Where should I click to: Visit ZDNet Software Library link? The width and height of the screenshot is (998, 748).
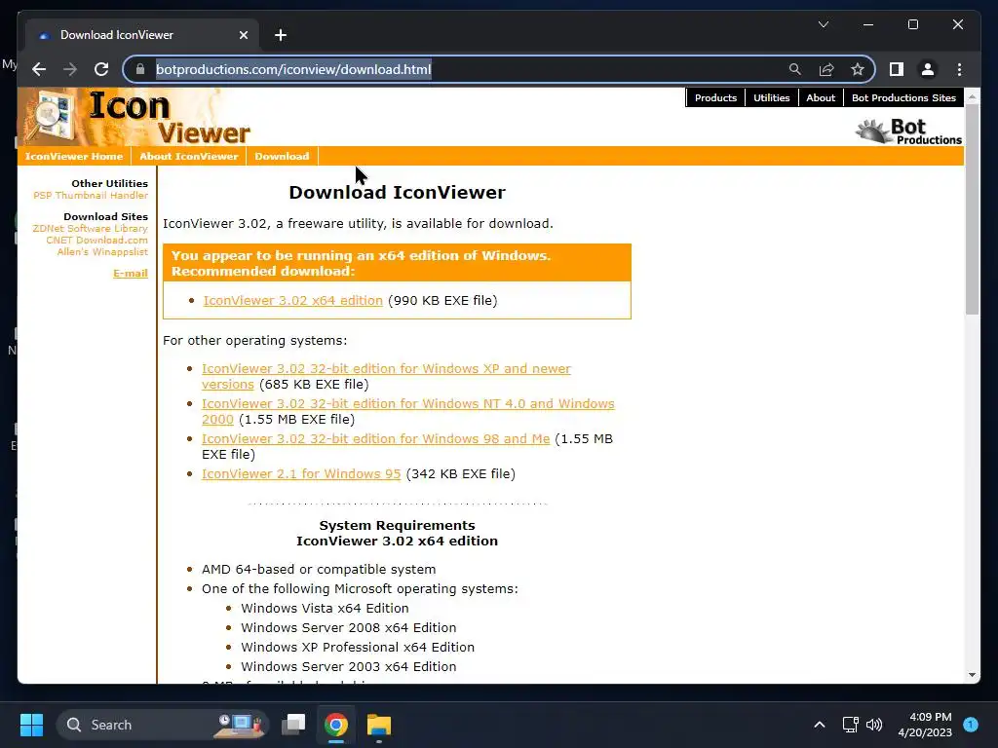91,228
